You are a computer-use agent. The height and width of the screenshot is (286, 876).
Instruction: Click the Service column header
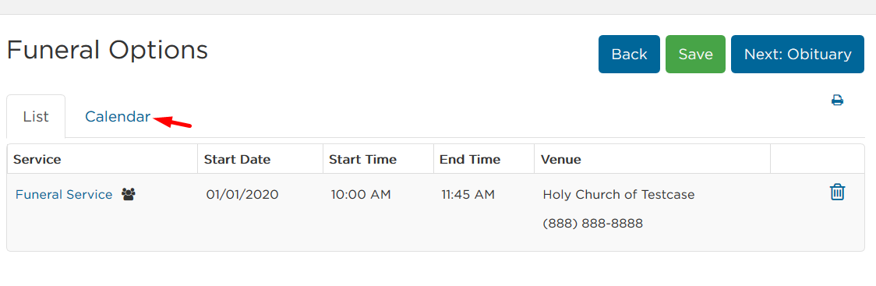pyautogui.click(x=37, y=159)
